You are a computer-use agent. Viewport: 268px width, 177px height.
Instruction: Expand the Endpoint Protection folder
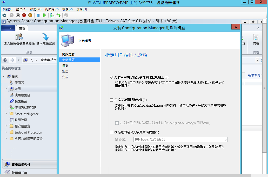[x=6, y=132]
